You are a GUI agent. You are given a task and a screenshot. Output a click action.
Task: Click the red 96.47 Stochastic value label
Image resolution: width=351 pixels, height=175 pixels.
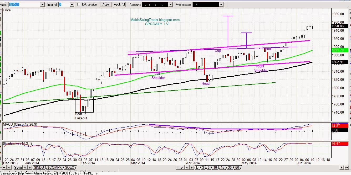coord(340,144)
